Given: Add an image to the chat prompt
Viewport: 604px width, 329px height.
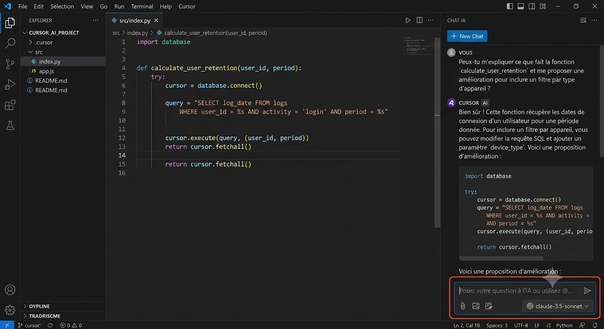Looking at the screenshot, I should [476, 306].
